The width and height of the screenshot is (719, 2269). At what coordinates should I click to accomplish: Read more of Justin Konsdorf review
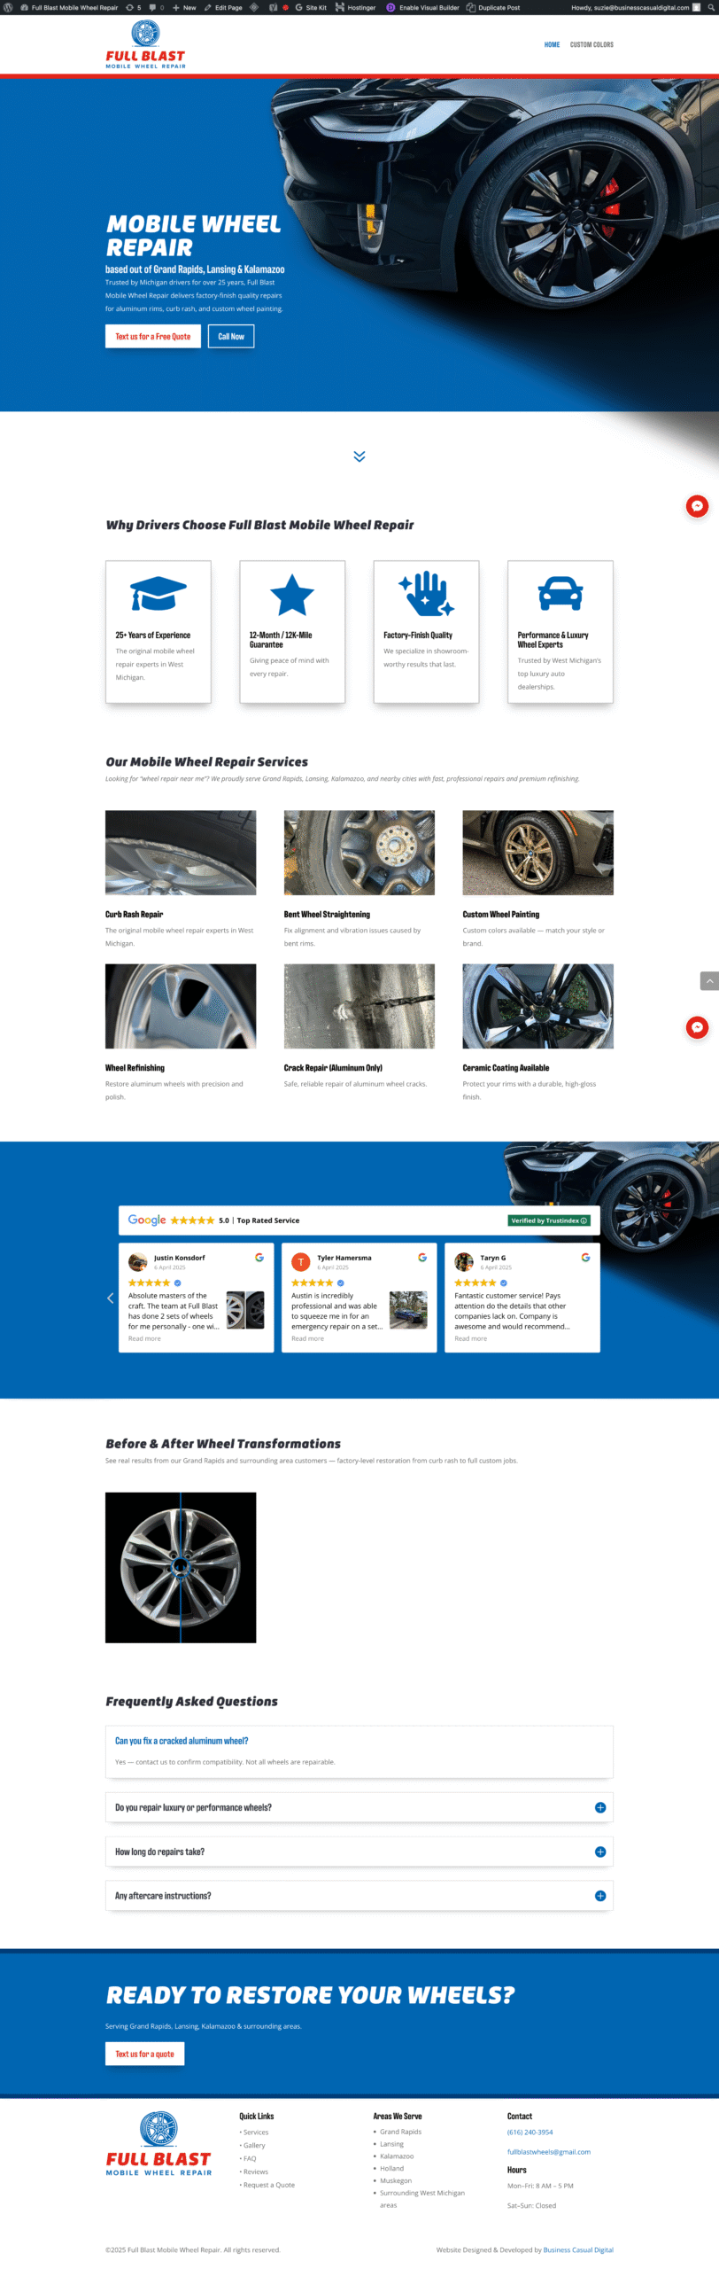[x=144, y=1339]
